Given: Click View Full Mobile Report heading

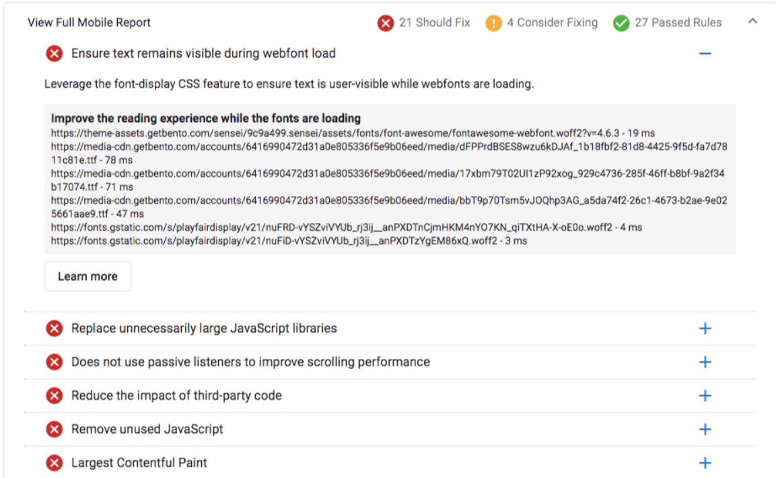Looking at the screenshot, I should 89,23.
